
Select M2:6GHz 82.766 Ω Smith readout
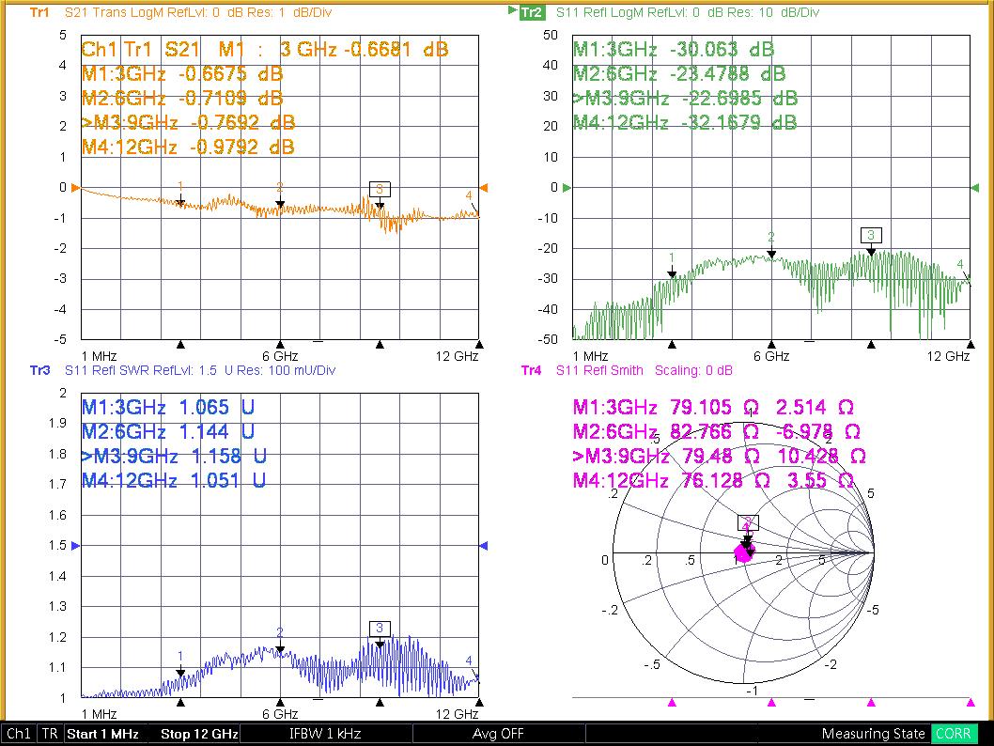coord(716,431)
